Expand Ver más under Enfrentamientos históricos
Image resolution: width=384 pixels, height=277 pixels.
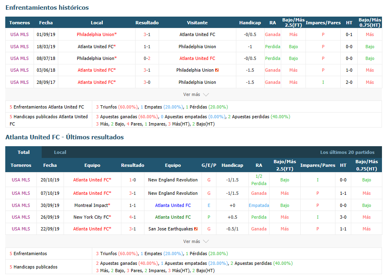point(196,94)
